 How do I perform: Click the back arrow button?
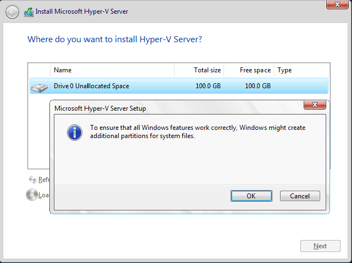pyautogui.click(x=12, y=12)
